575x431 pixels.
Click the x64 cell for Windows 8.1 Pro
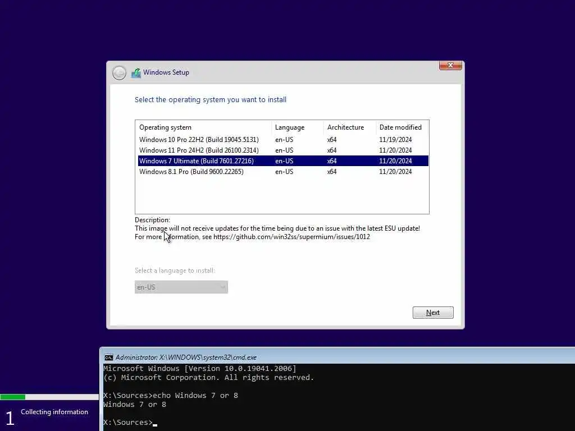pos(332,172)
